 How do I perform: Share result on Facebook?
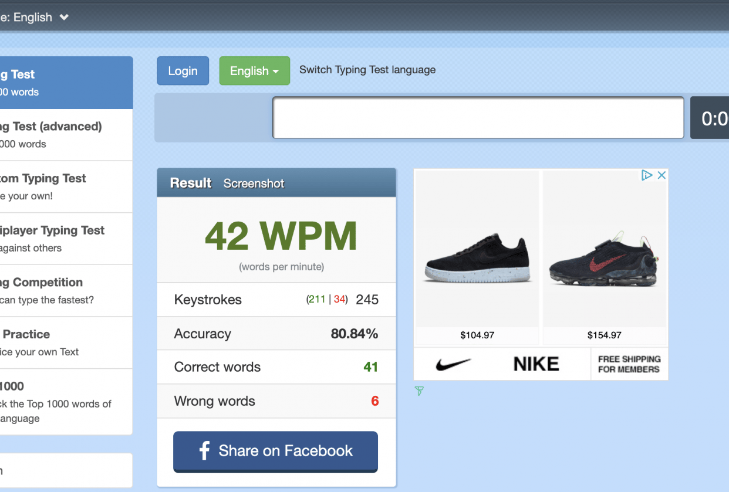coord(275,451)
